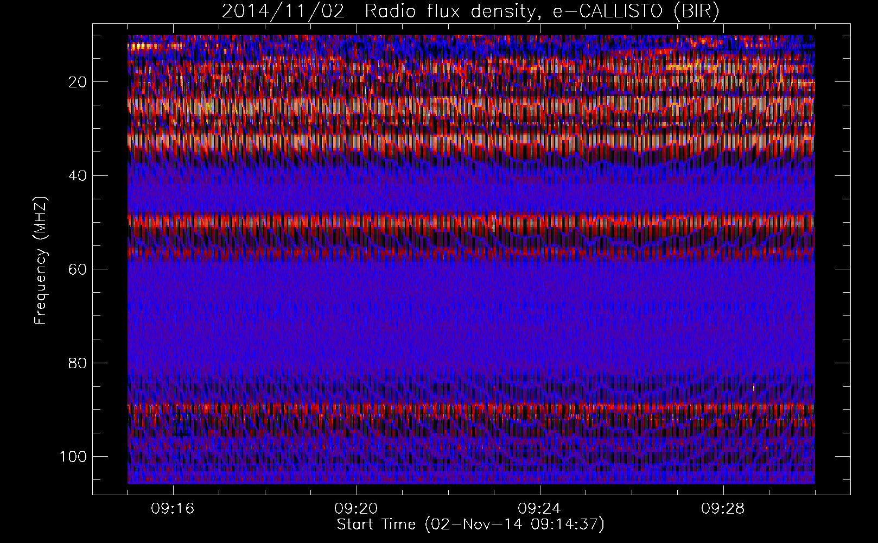Click the 09:20 time tick label
Screen dimensions: 878x543
point(356,509)
